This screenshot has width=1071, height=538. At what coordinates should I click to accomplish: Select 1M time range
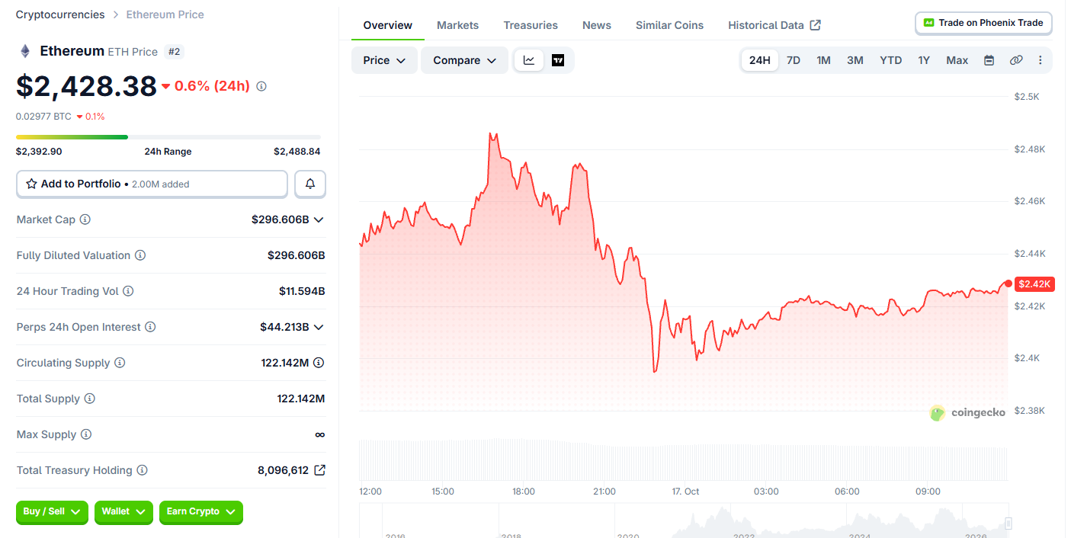pyautogui.click(x=823, y=60)
